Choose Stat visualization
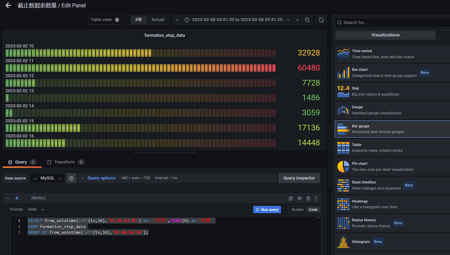This screenshot has height=255, width=450. [393, 91]
